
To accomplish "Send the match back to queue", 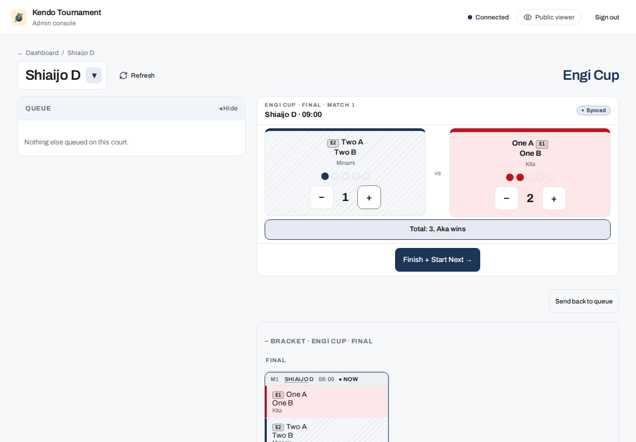I will (x=584, y=301).
